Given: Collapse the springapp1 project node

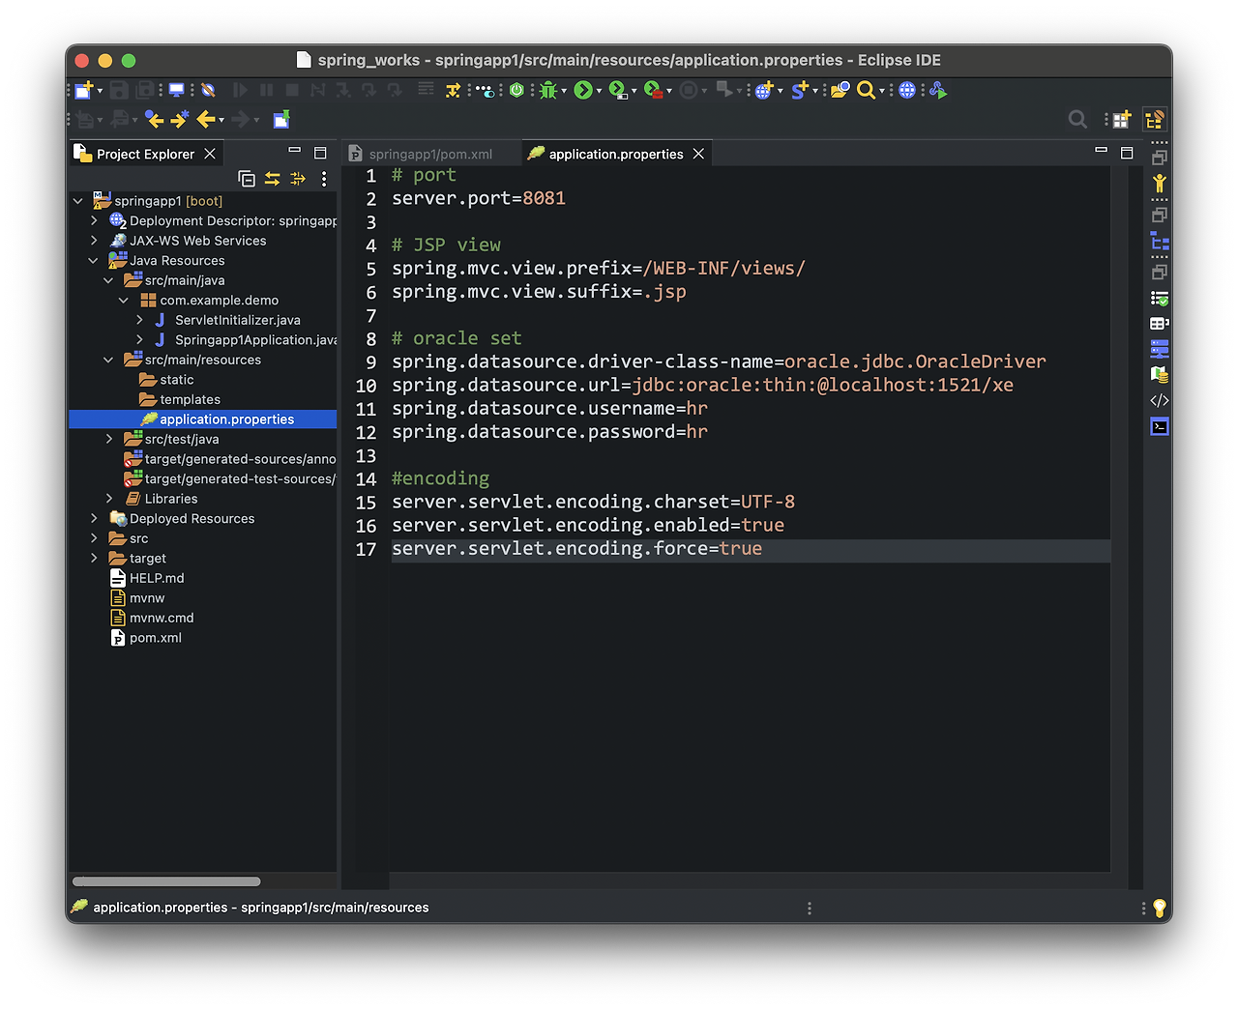Looking at the screenshot, I should (78, 201).
